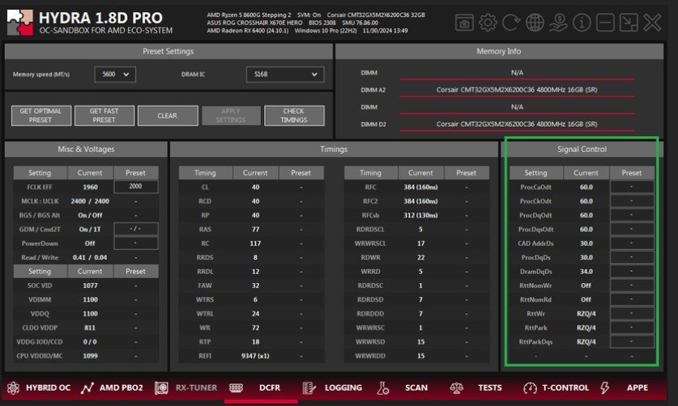This screenshot has width=678, height=406.
Task: Click the RttNomWr preset field
Action: (x=632, y=285)
